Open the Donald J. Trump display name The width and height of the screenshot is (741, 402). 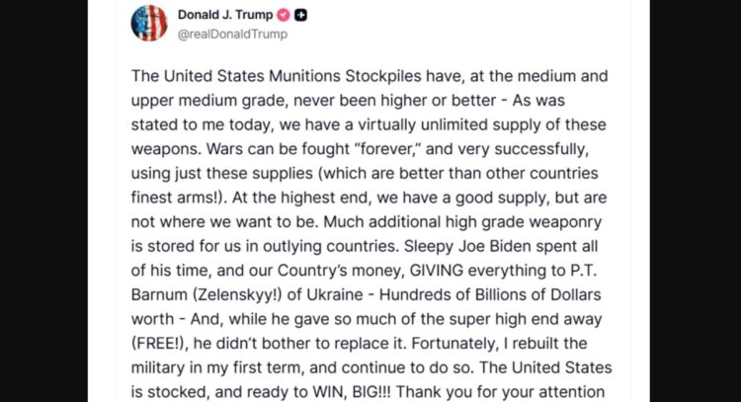click(x=224, y=15)
